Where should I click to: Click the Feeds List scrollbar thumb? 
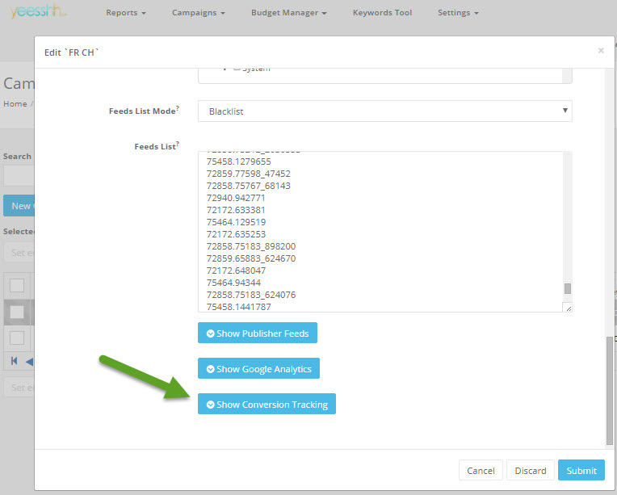pos(568,288)
